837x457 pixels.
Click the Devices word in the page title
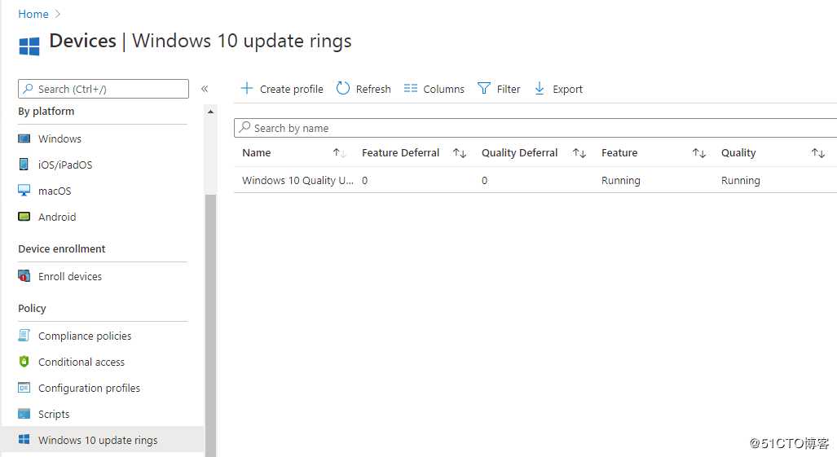(83, 41)
